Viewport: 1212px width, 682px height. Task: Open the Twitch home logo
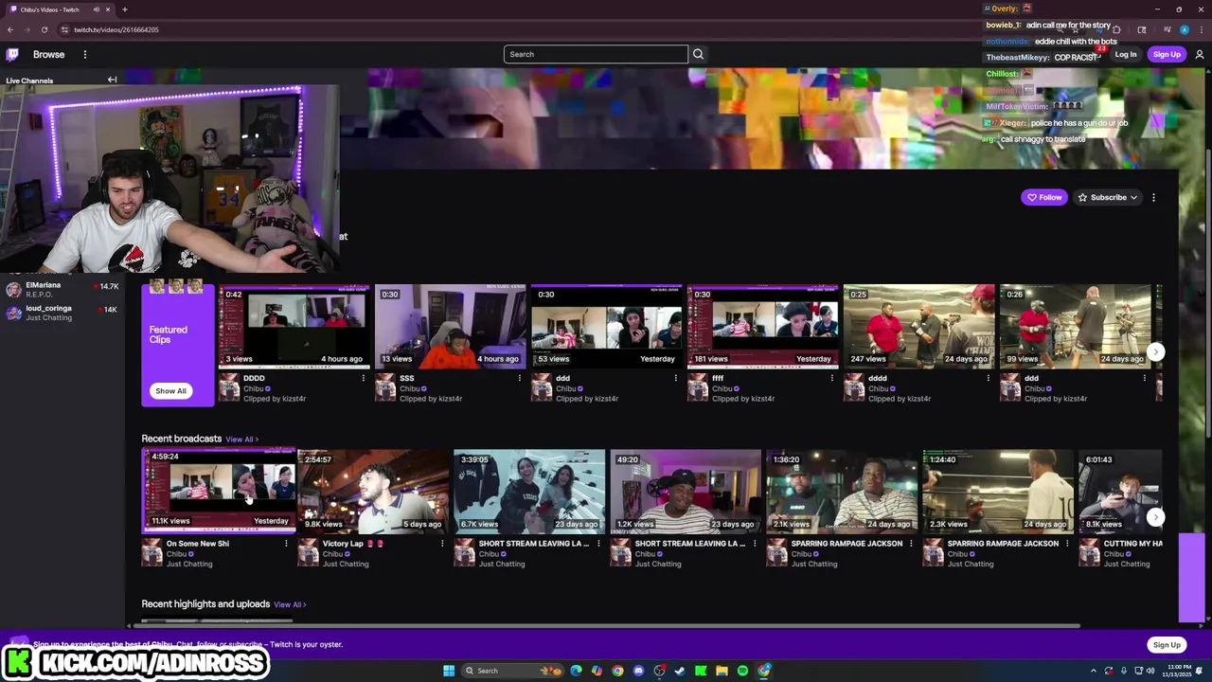click(x=11, y=54)
